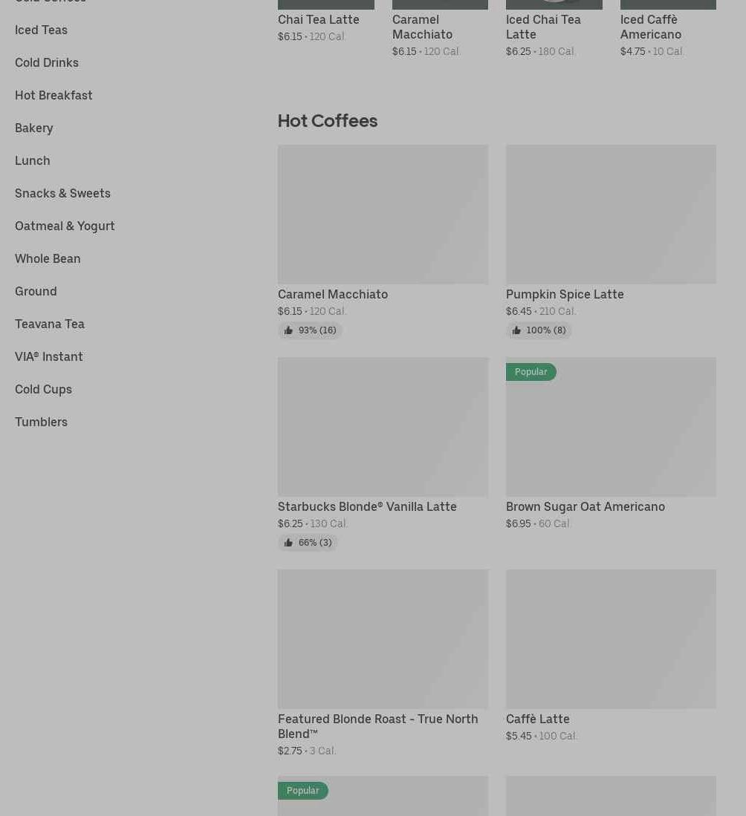Click thumbs-up icon under Starbucks Blonde Vanilla Latte
Viewport: 746px width, 816px height.
point(288,543)
